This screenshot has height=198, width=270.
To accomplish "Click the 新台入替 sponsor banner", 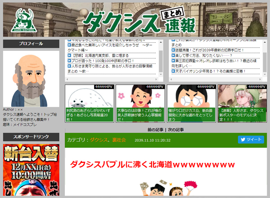I will 31,170.
